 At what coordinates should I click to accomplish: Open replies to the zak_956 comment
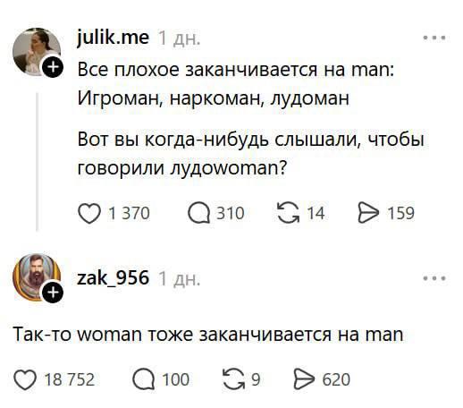point(144,379)
